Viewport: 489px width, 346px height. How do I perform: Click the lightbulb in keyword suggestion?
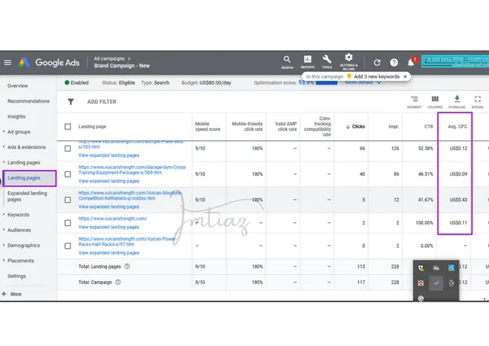(349, 77)
